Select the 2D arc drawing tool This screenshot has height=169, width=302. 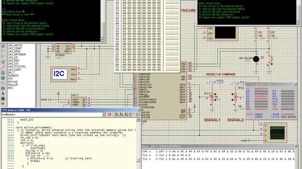click(3, 83)
